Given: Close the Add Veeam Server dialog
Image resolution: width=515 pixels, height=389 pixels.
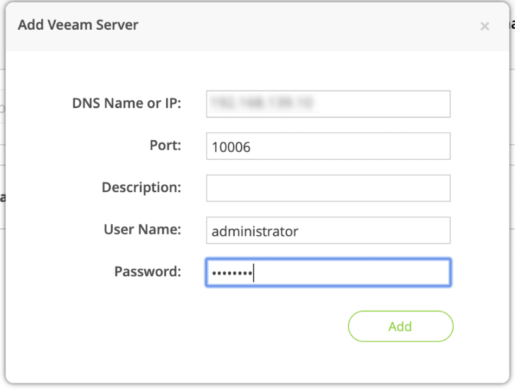Looking at the screenshot, I should 484,26.
